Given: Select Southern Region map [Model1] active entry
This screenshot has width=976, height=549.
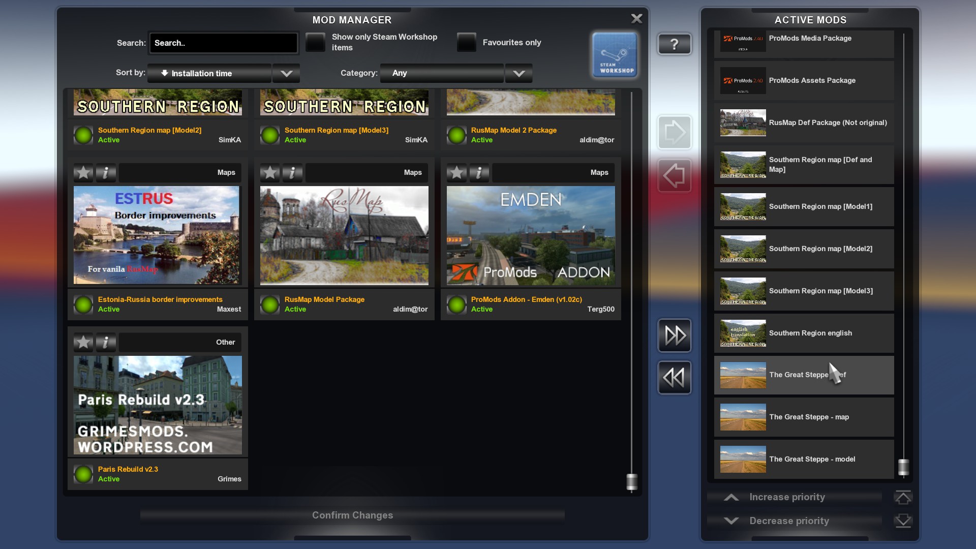Looking at the screenshot, I should coord(804,207).
